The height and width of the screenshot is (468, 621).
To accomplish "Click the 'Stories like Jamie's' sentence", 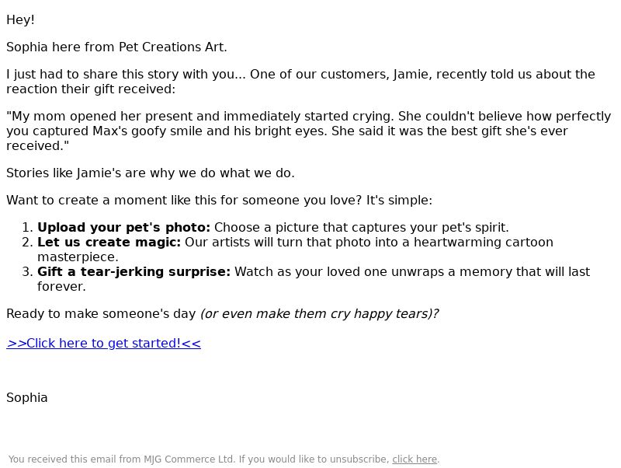I will coord(151,173).
